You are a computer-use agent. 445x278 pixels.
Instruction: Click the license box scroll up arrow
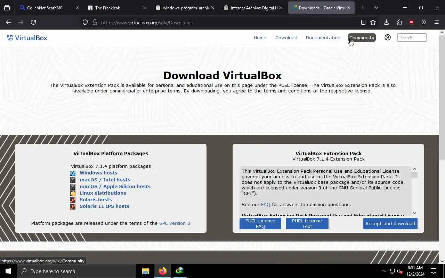[x=414, y=169]
